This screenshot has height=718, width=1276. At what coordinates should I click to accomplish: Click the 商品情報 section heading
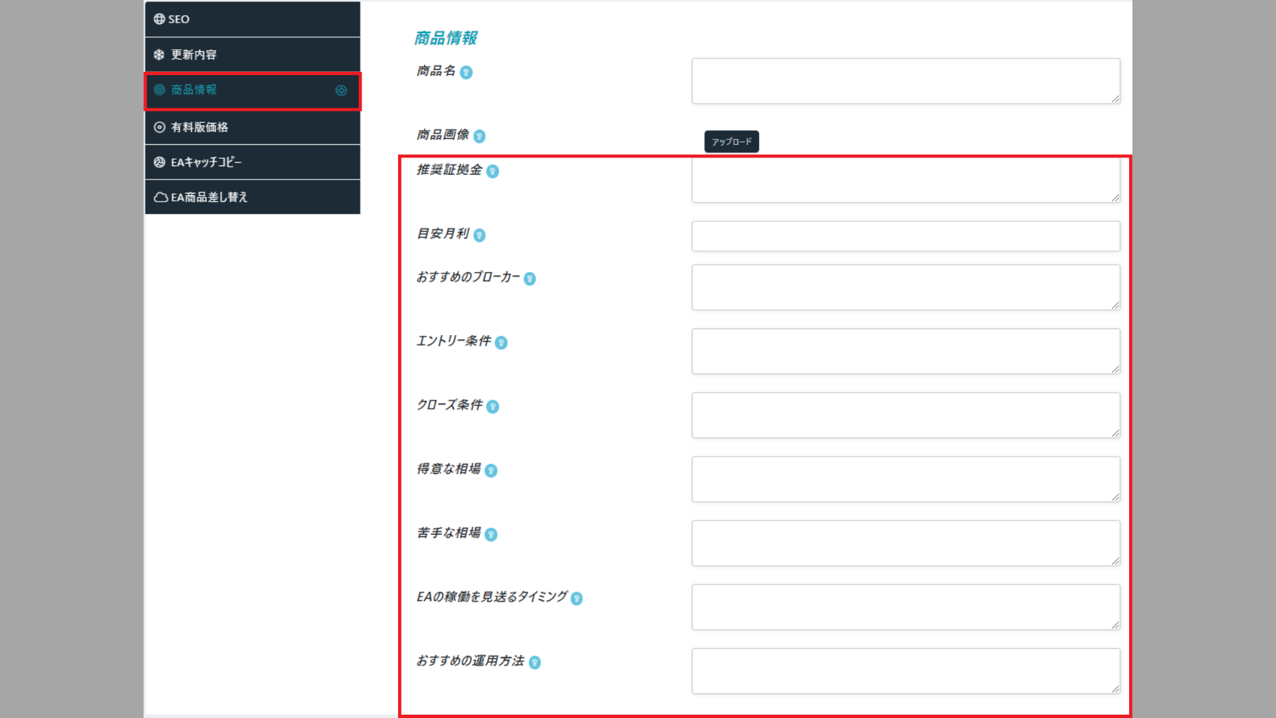point(446,39)
